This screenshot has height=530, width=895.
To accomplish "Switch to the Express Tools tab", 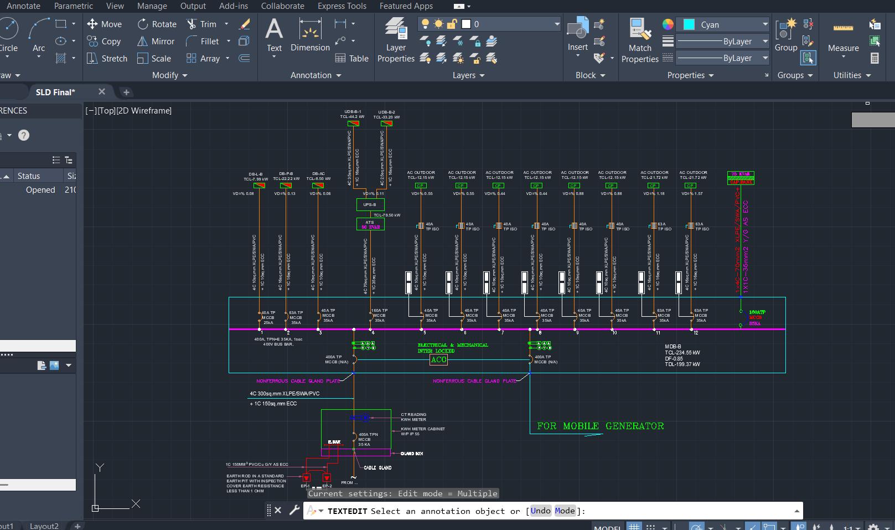I will [x=342, y=6].
